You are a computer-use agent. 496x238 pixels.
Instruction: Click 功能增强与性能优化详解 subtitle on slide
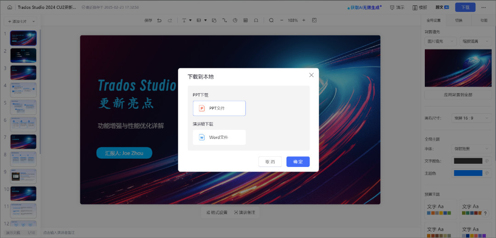[131, 126]
